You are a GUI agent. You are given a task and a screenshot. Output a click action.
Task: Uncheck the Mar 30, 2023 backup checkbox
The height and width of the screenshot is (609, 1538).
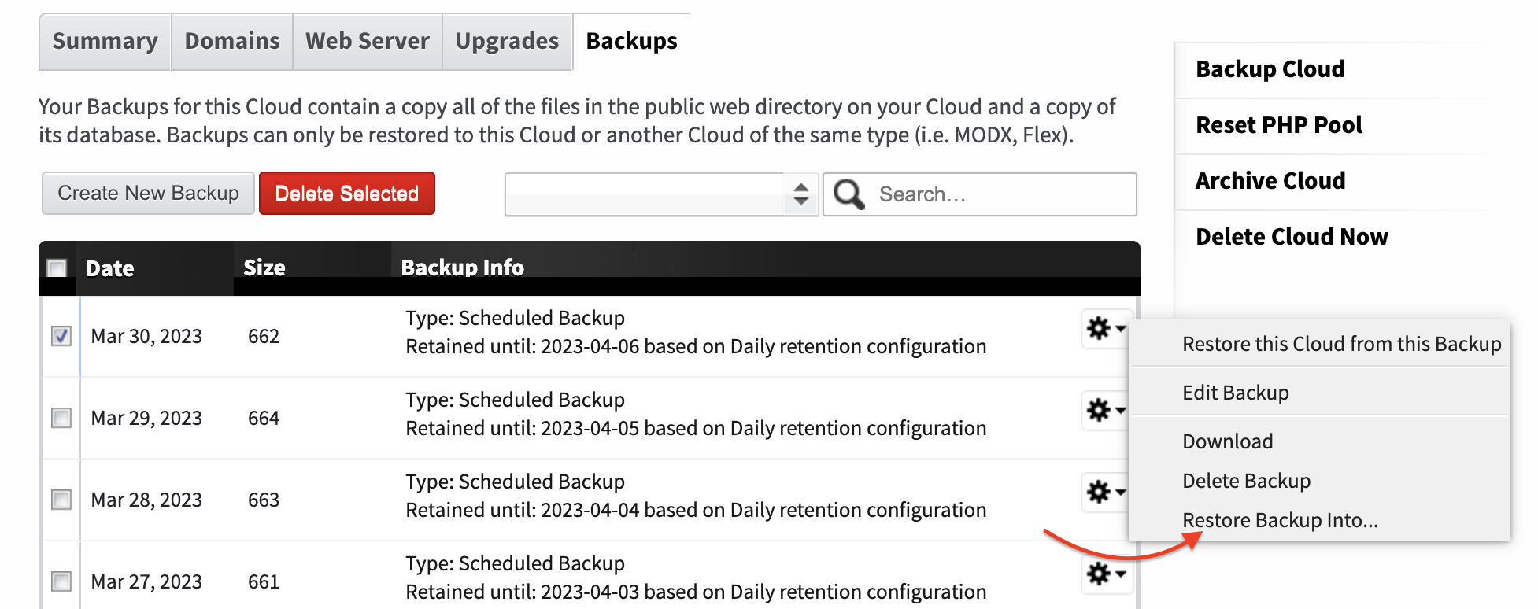tap(61, 336)
